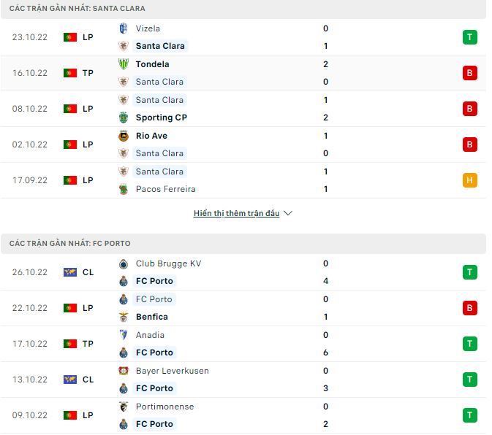The image size is (492, 435).
Task: Click the 'Các trận gần nhất: FC Porto' header
Action: (70, 243)
